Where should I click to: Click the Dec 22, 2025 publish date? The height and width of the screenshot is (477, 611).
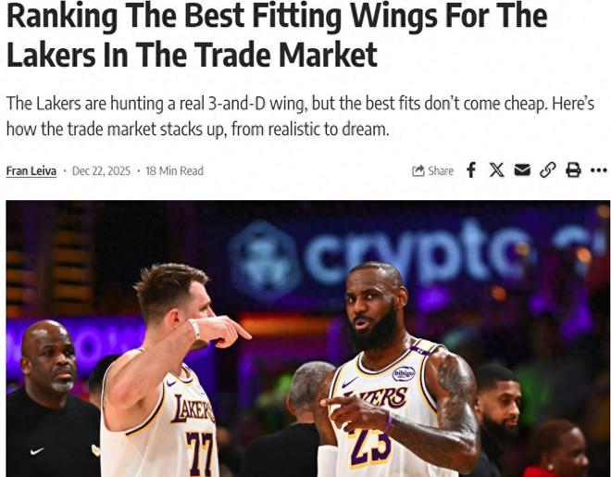(x=101, y=170)
